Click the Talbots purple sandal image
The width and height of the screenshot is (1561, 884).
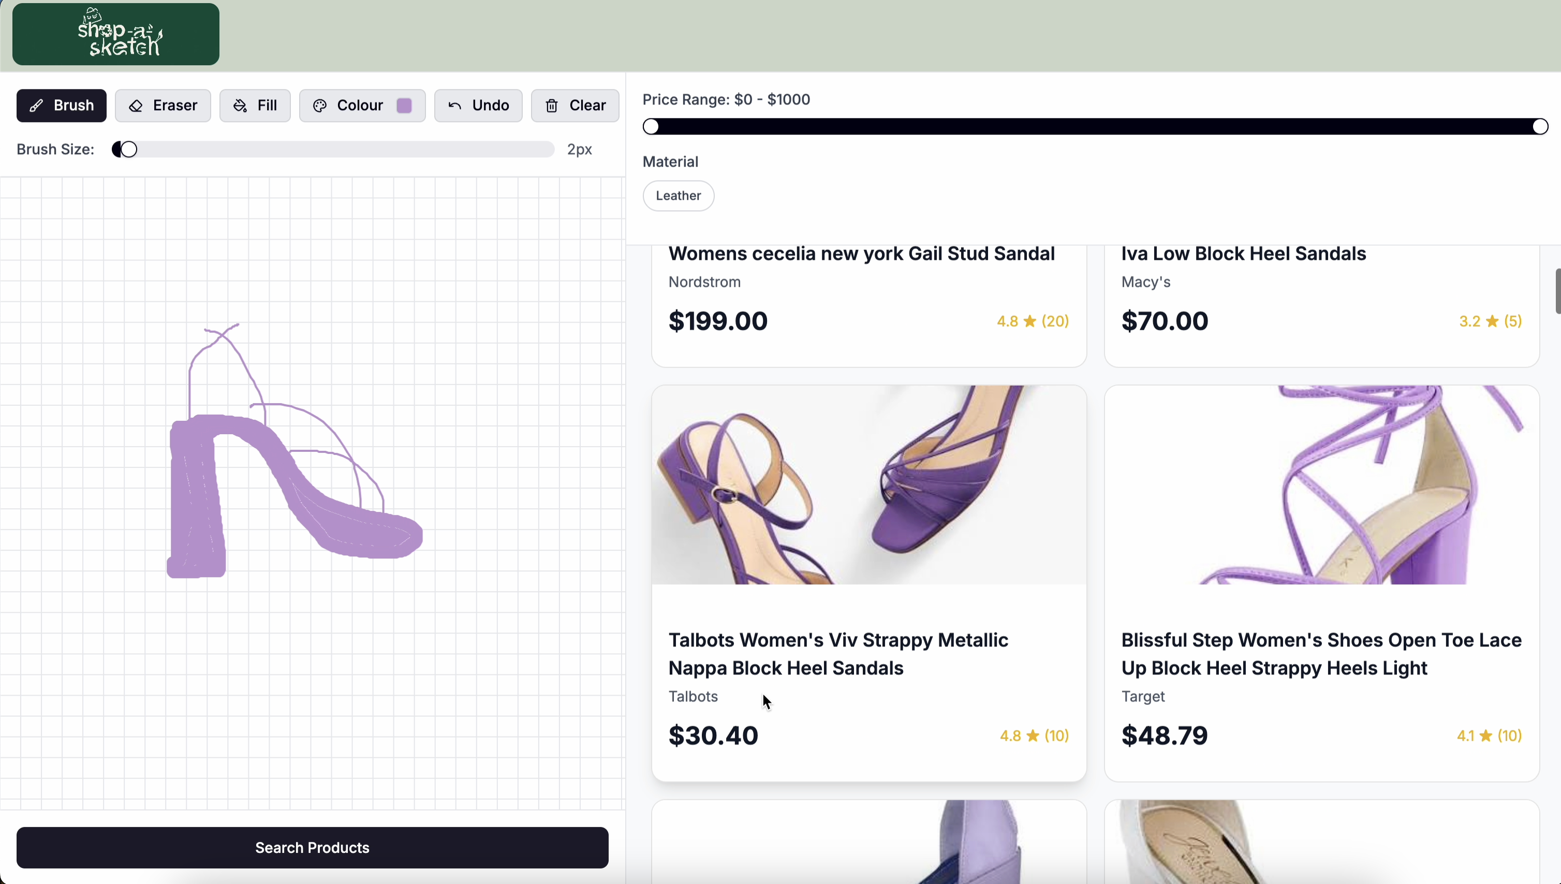pos(869,484)
